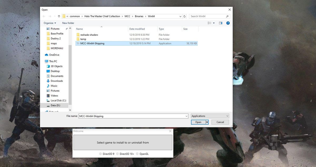Choose the Direct3D 10+ option
This screenshot has width=316, height=167.
(117, 154)
